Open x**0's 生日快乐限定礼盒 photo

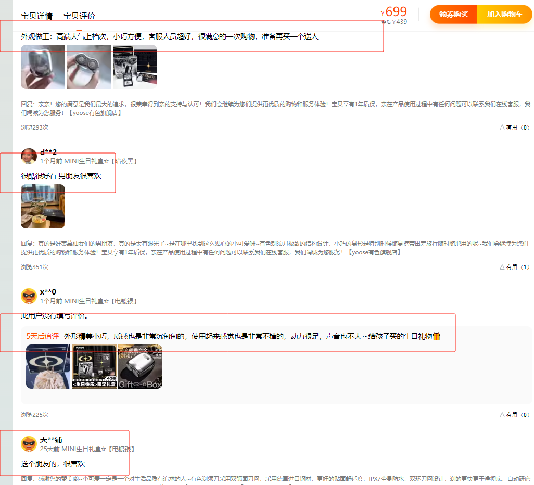pyautogui.click(x=94, y=366)
